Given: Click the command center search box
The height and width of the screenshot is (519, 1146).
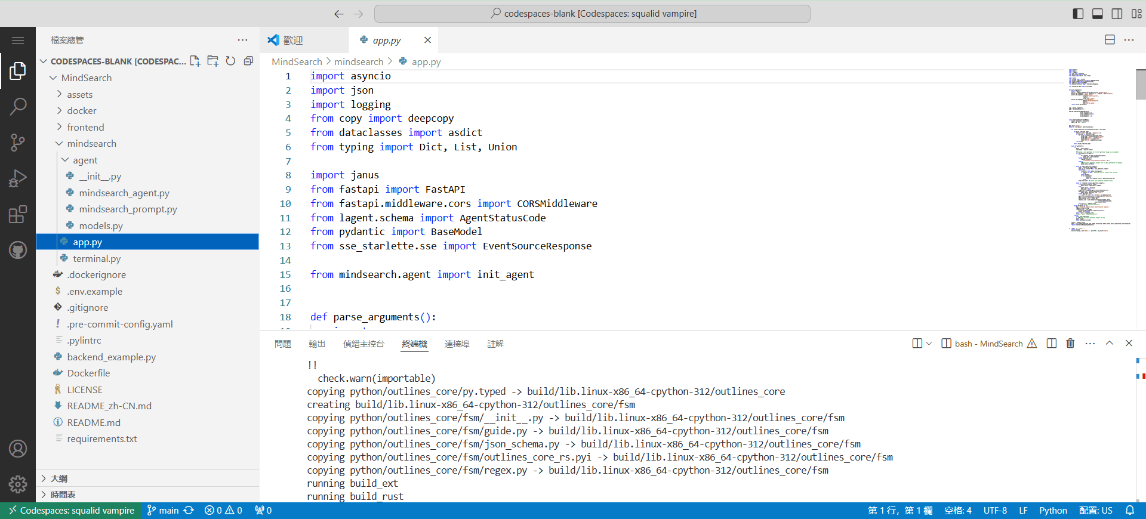Looking at the screenshot, I should point(592,14).
